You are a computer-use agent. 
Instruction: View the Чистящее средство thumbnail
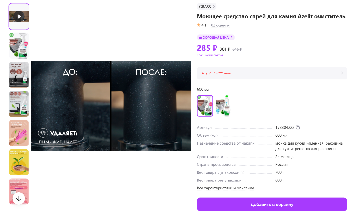pos(19,74)
